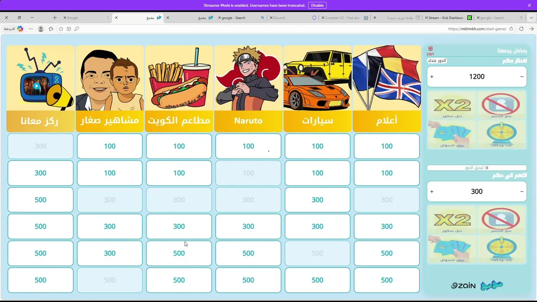Screen dimensions: 537x302
Task: Increase افطار صائم score with plus
Action: [432, 77]
